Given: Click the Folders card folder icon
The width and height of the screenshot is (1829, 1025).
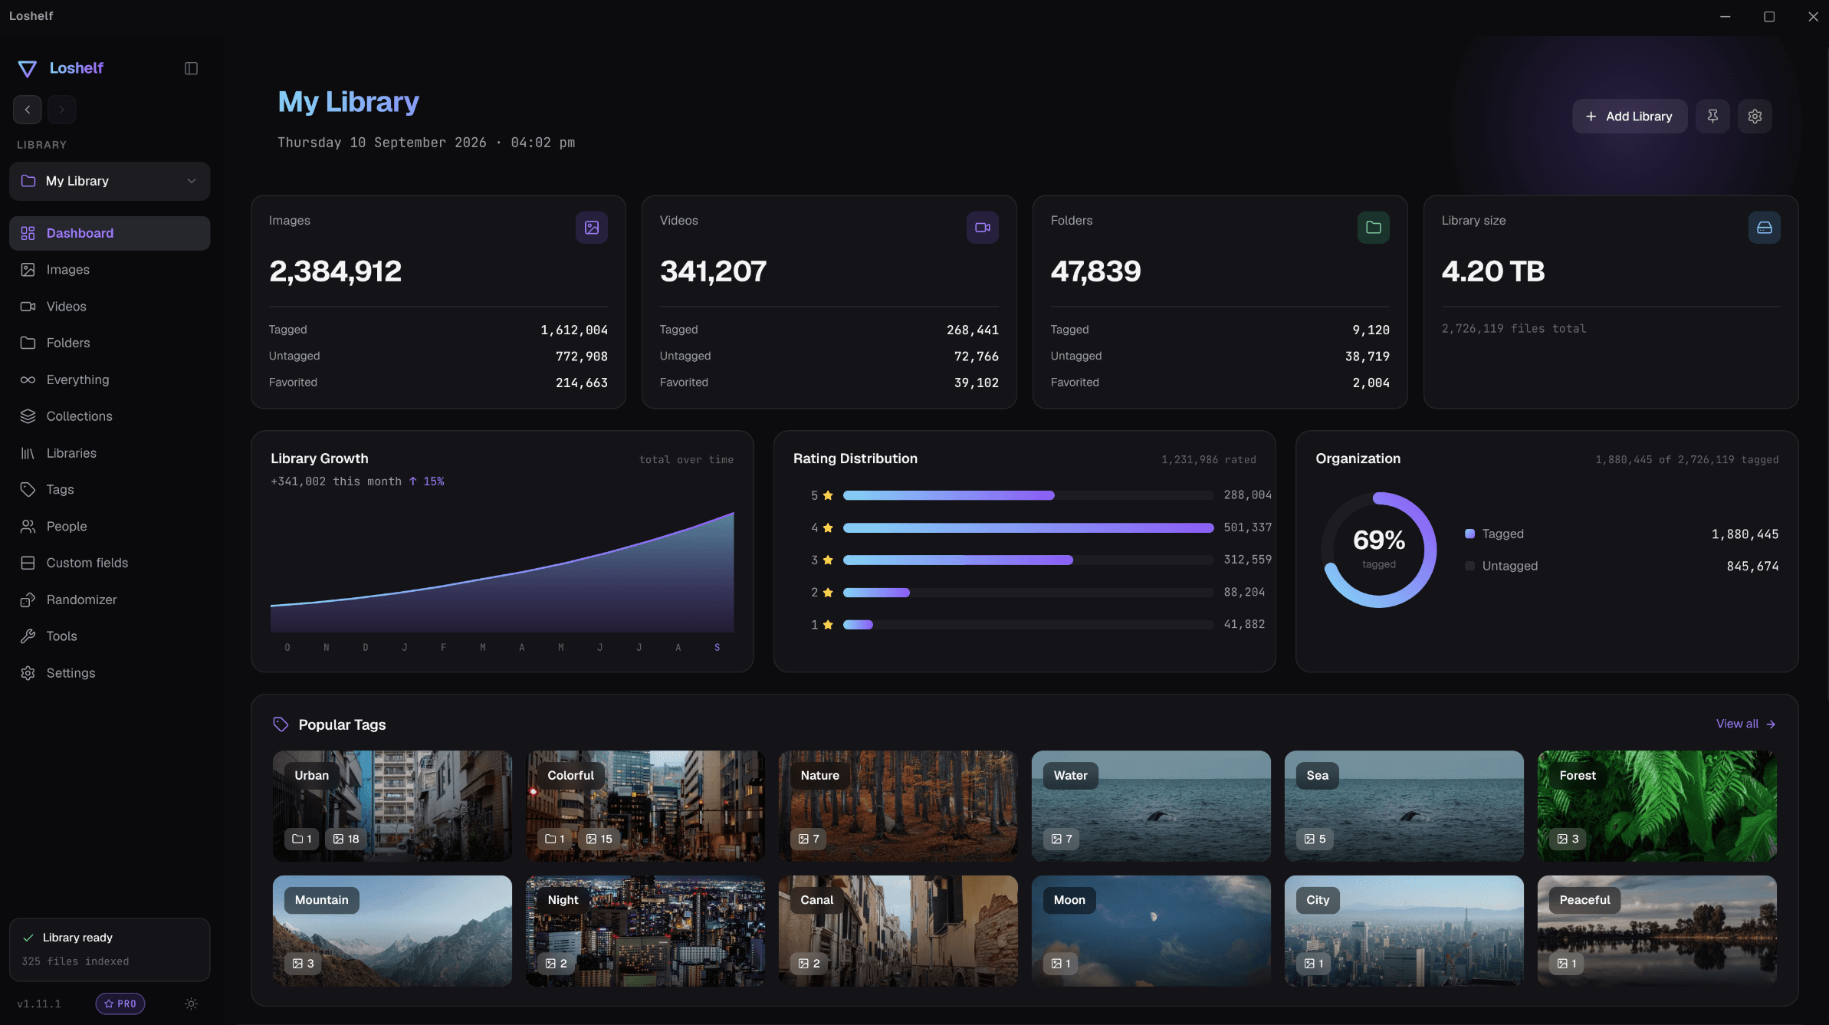Looking at the screenshot, I should (x=1374, y=228).
